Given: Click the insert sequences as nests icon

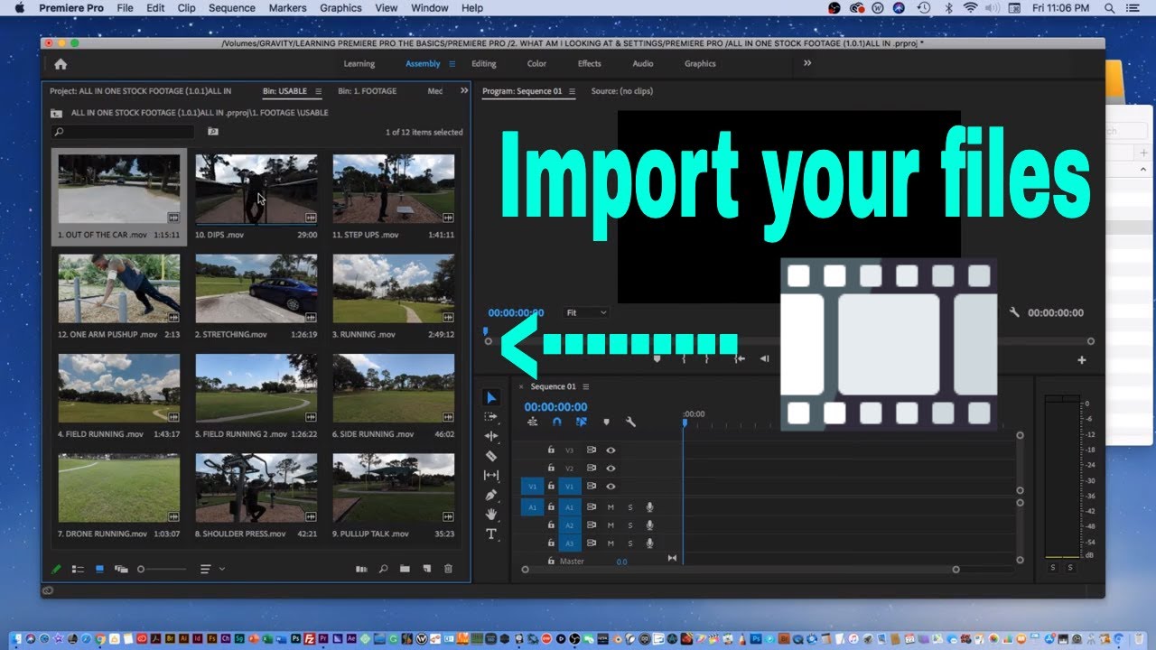Looking at the screenshot, I should point(533,422).
